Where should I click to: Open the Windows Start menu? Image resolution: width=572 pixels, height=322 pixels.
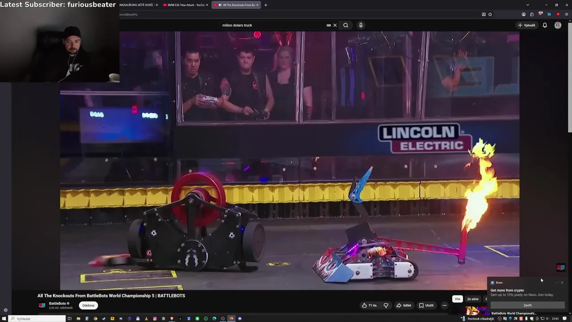(4, 318)
